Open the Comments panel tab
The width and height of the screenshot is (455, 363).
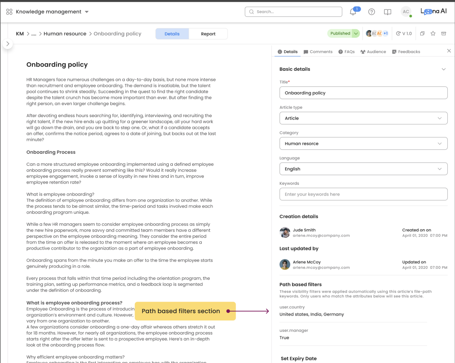pyautogui.click(x=318, y=52)
